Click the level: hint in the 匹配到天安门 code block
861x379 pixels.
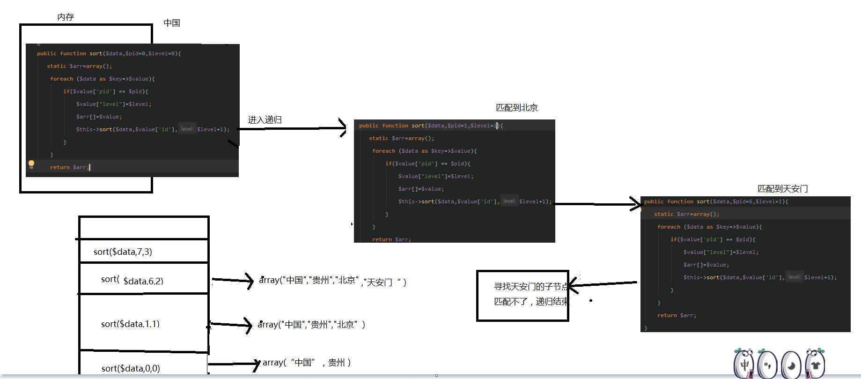[794, 277]
